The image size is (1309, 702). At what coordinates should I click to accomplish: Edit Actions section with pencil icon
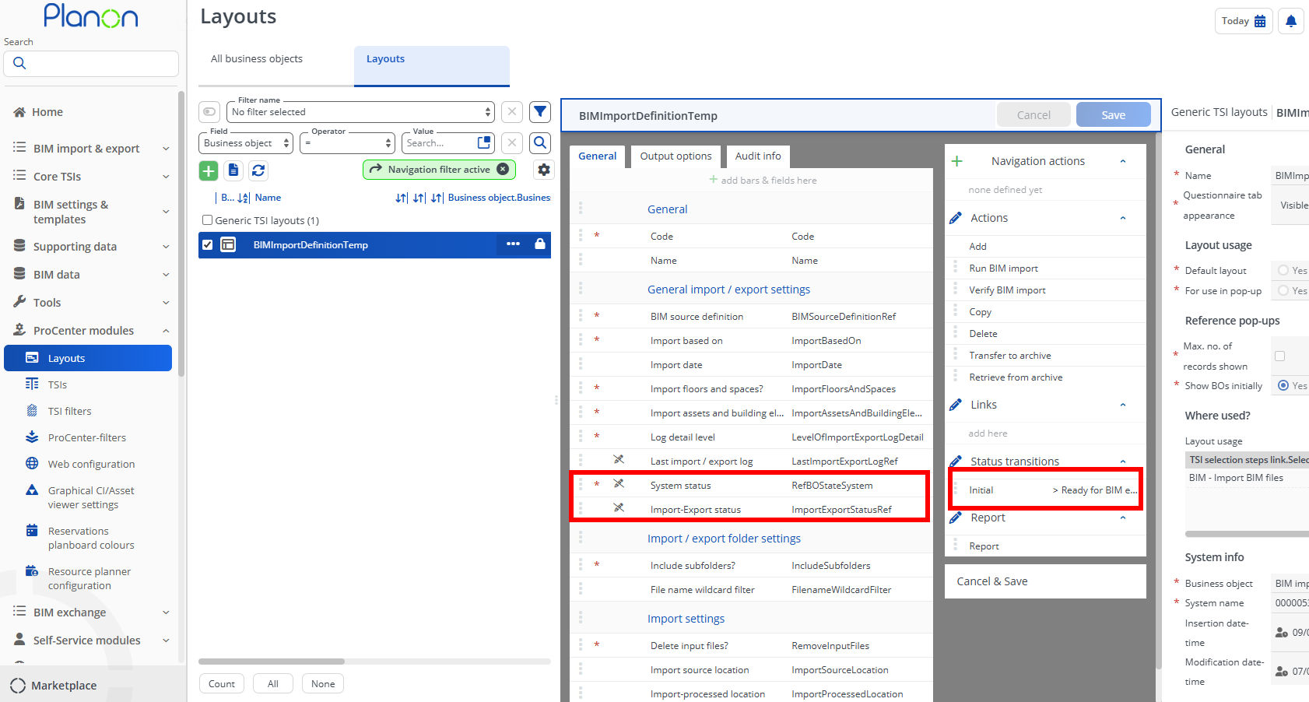(x=956, y=219)
